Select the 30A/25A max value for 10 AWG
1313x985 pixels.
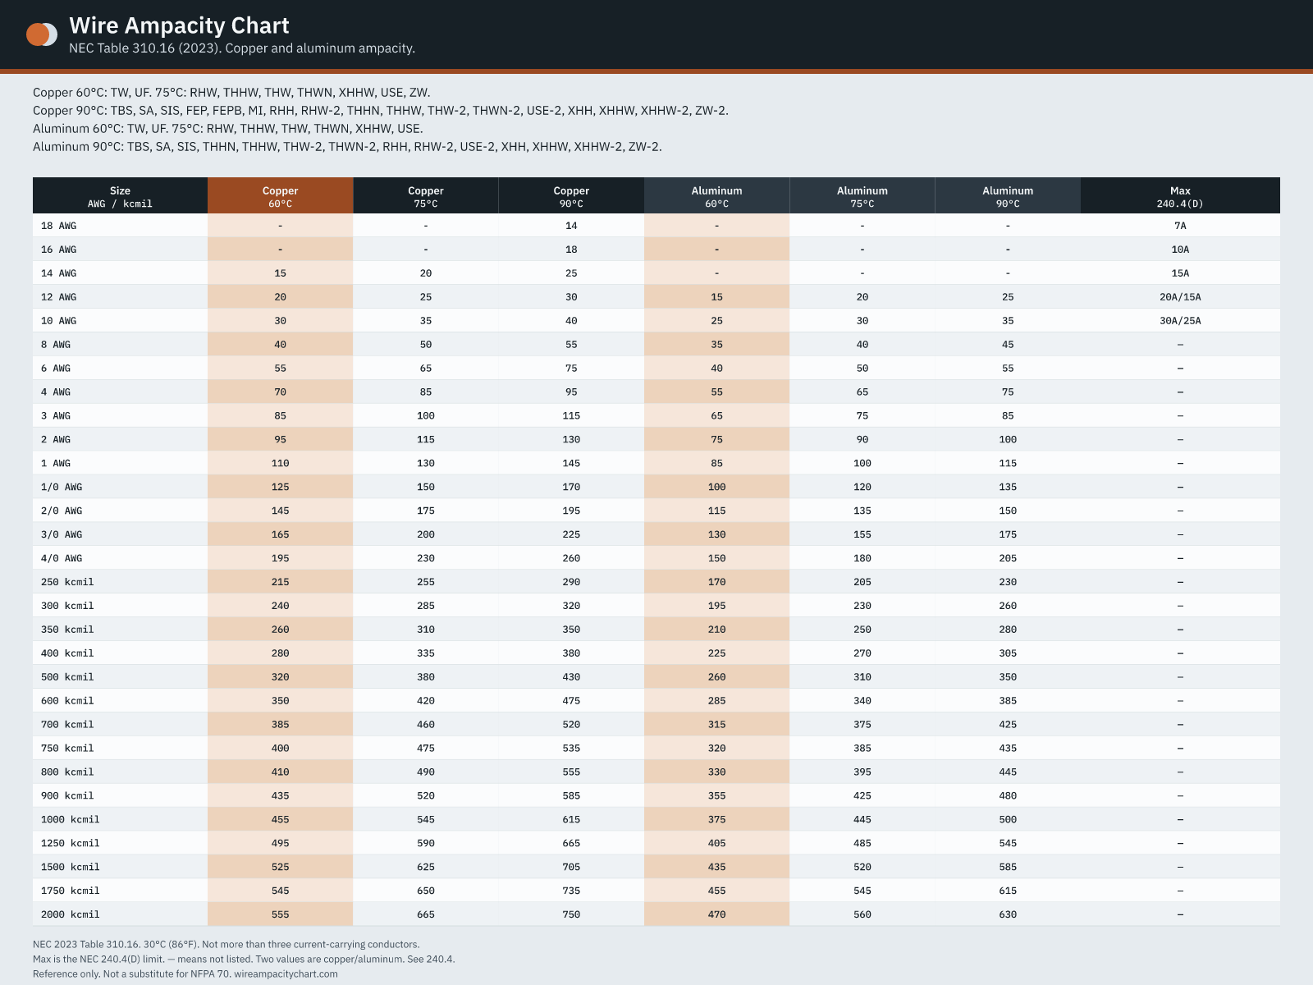[1180, 321]
